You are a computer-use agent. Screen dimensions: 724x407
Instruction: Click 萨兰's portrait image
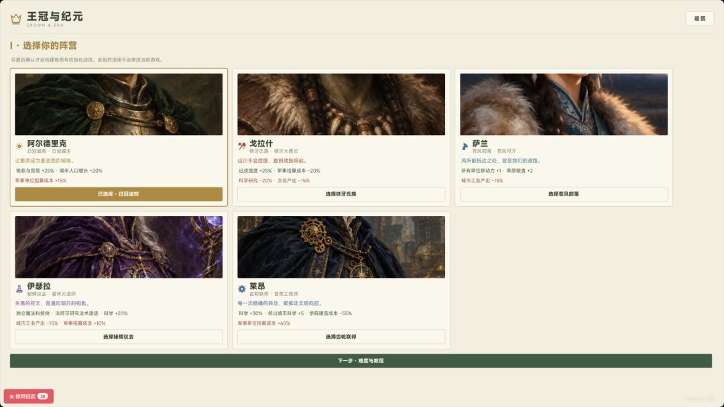coord(564,104)
